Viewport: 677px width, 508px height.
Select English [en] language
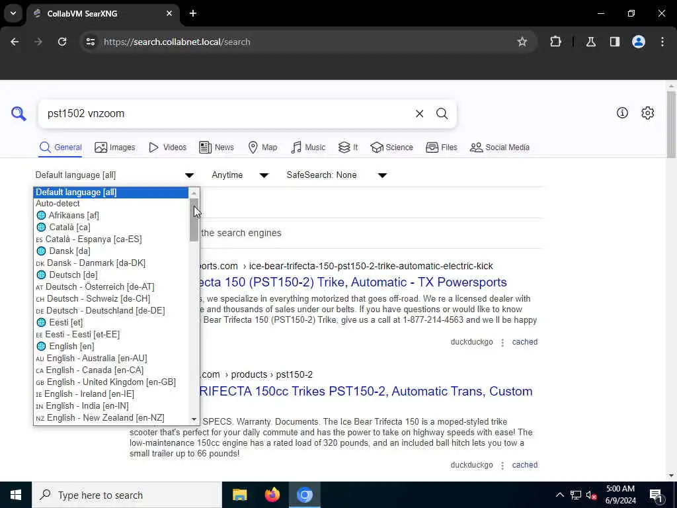point(111,347)
